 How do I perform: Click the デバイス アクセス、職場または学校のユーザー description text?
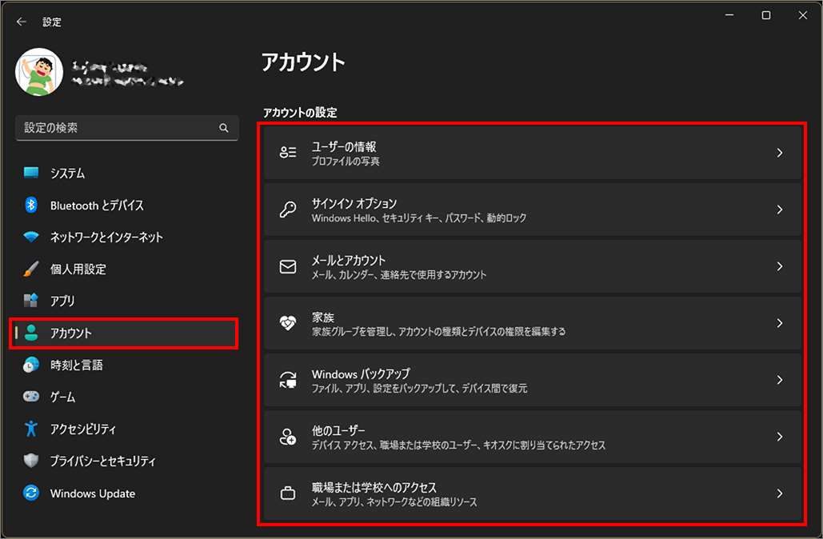[x=459, y=445]
